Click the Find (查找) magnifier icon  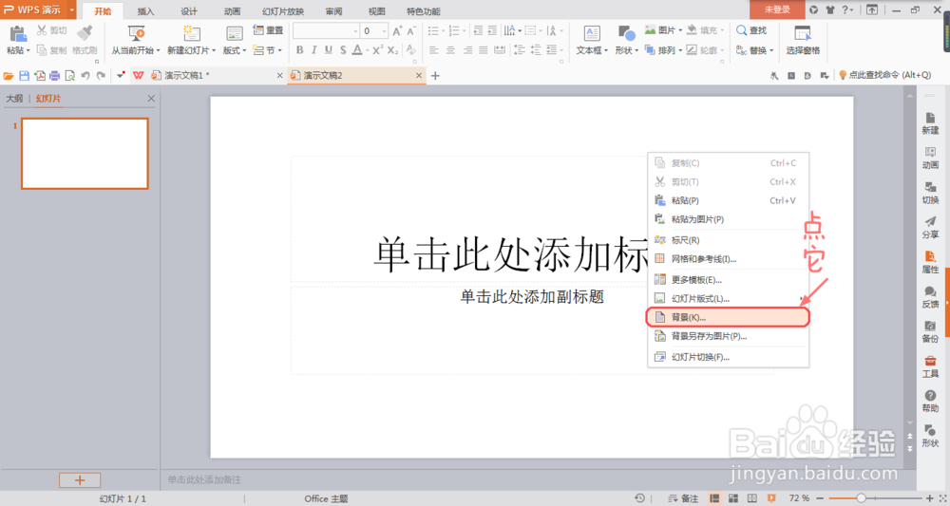742,29
